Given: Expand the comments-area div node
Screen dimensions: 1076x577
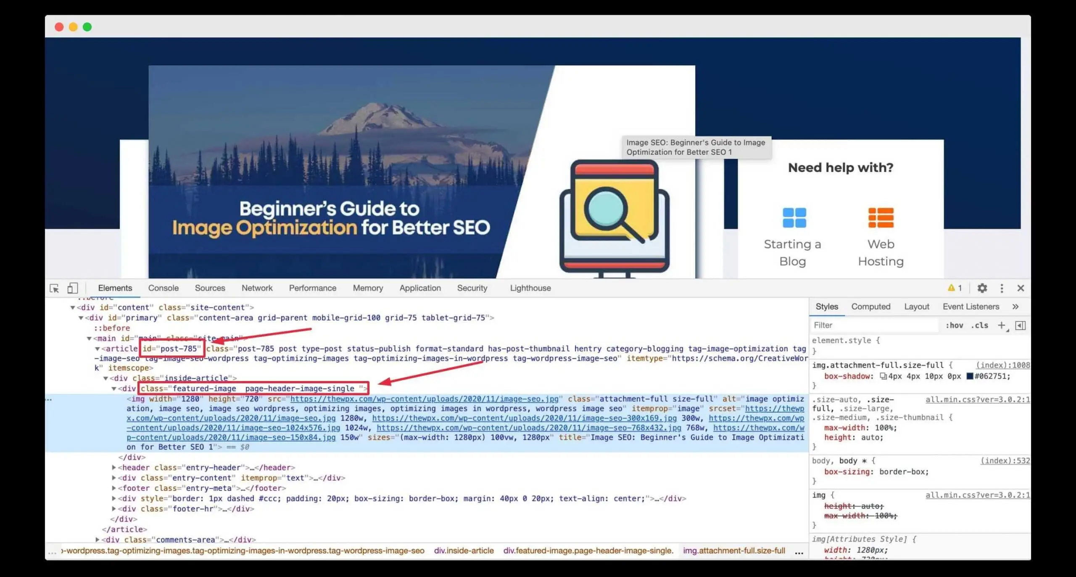Looking at the screenshot, I should coord(98,540).
